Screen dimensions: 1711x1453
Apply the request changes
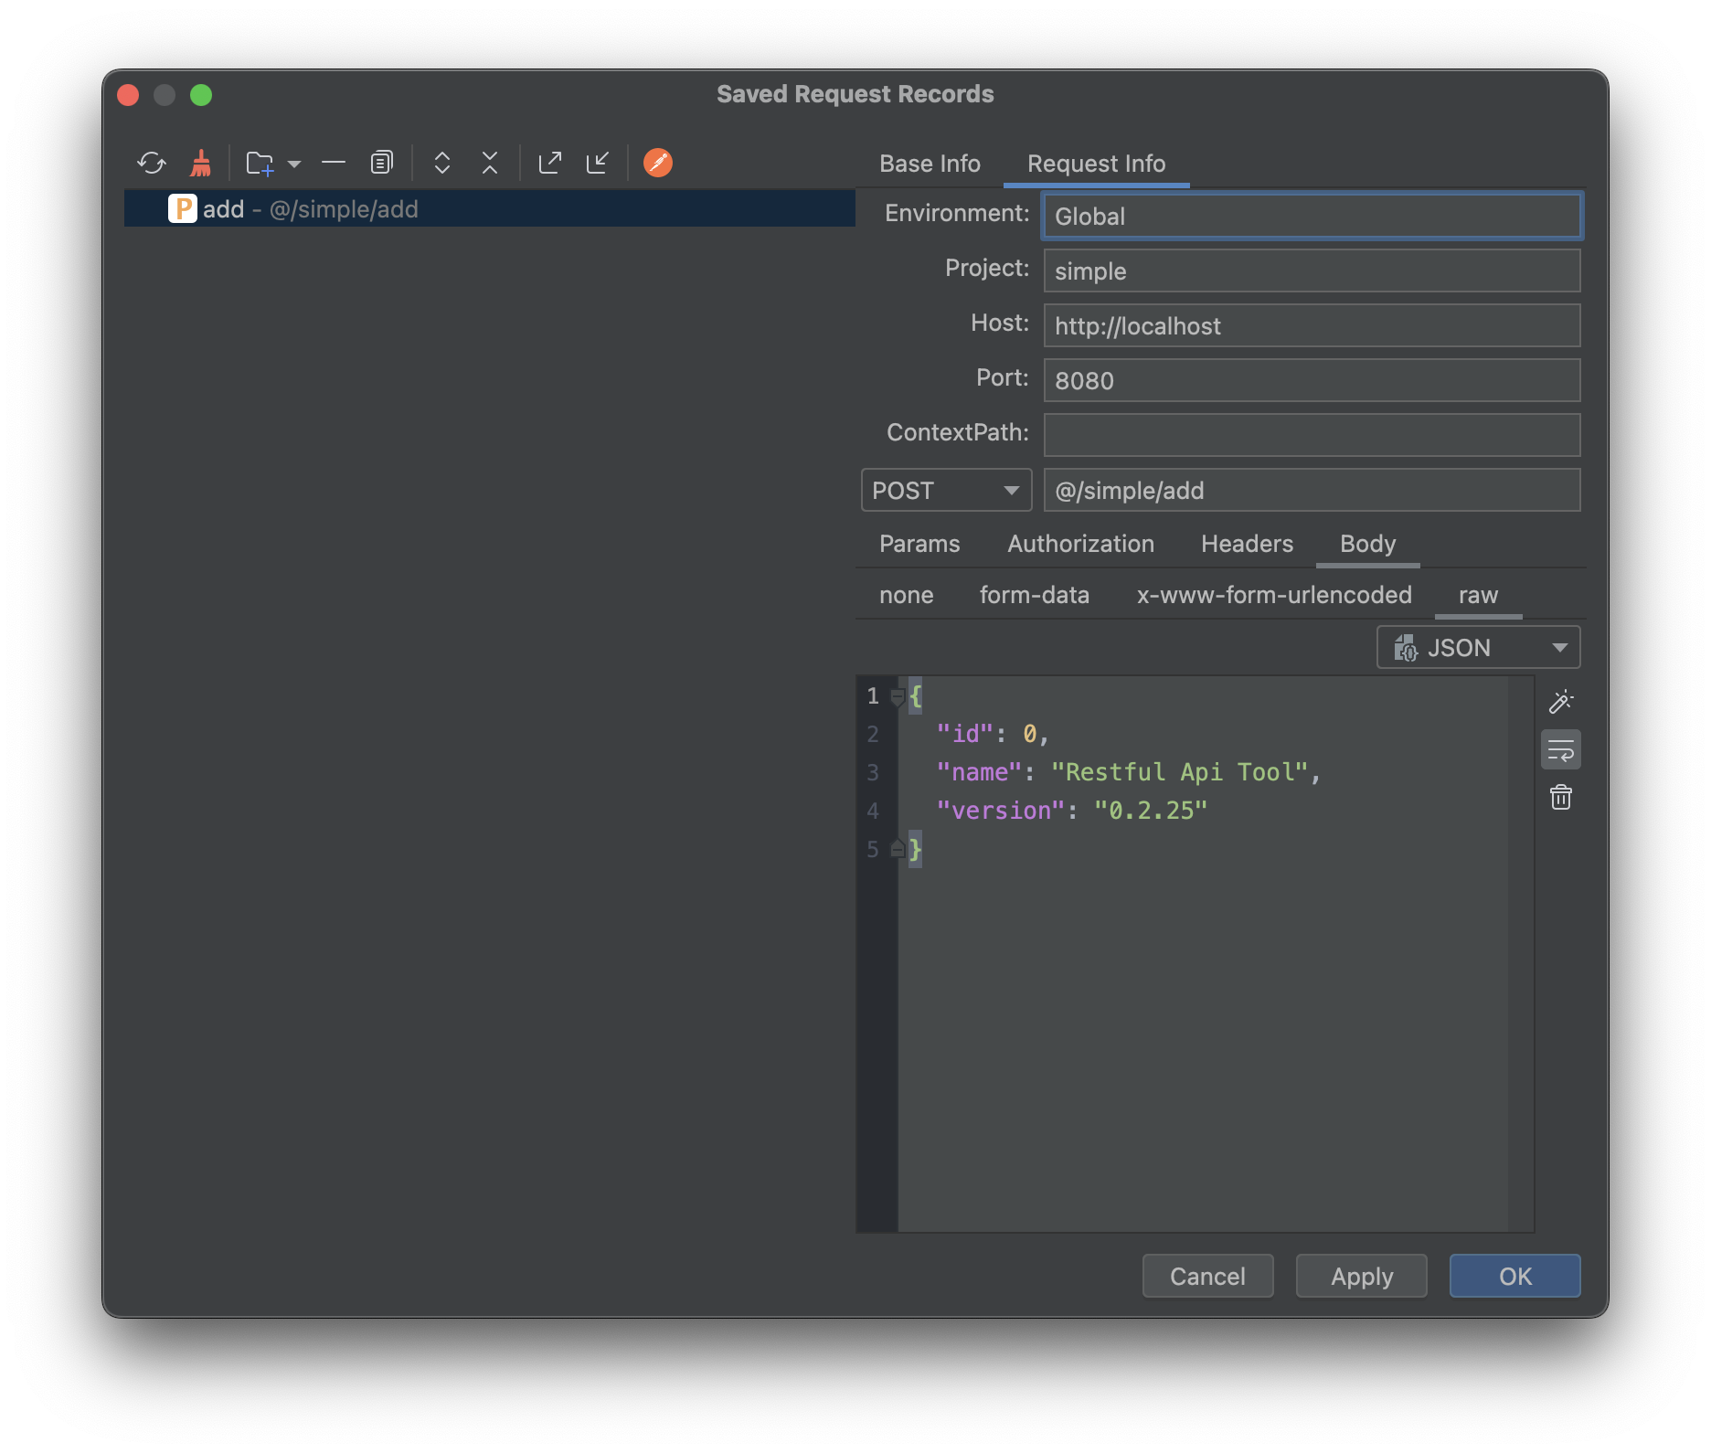coord(1361,1276)
